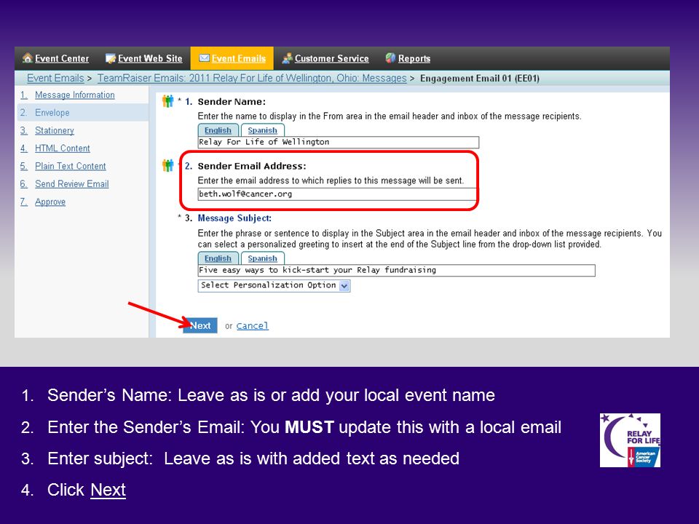Select the Spanish tab under Message Subject

click(x=263, y=258)
